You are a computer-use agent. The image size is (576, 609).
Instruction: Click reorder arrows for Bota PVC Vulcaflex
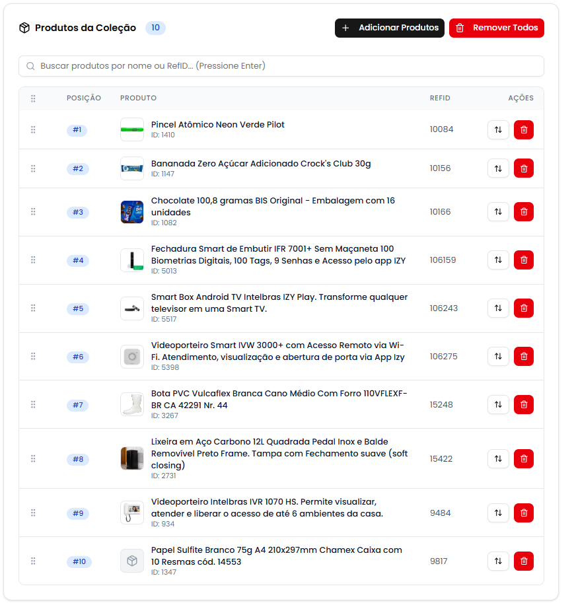click(x=498, y=405)
